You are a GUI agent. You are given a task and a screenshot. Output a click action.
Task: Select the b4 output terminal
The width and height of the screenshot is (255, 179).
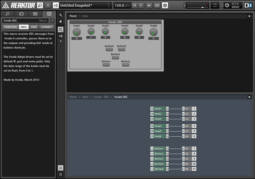point(189,164)
